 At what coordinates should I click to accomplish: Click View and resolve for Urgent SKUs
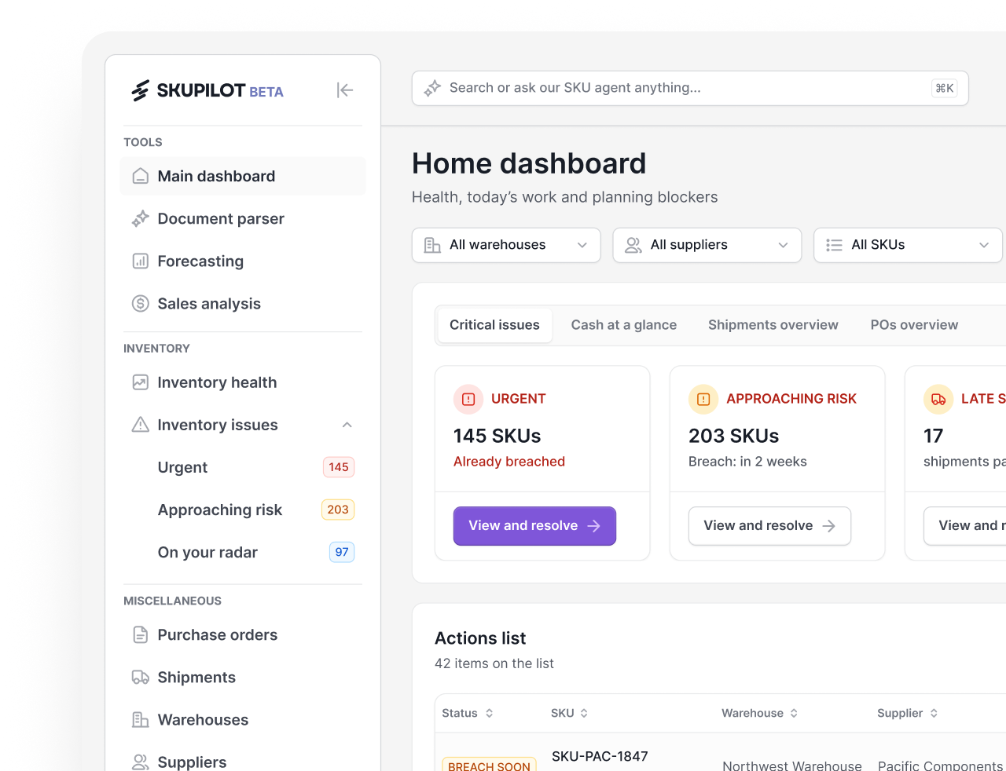point(534,526)
